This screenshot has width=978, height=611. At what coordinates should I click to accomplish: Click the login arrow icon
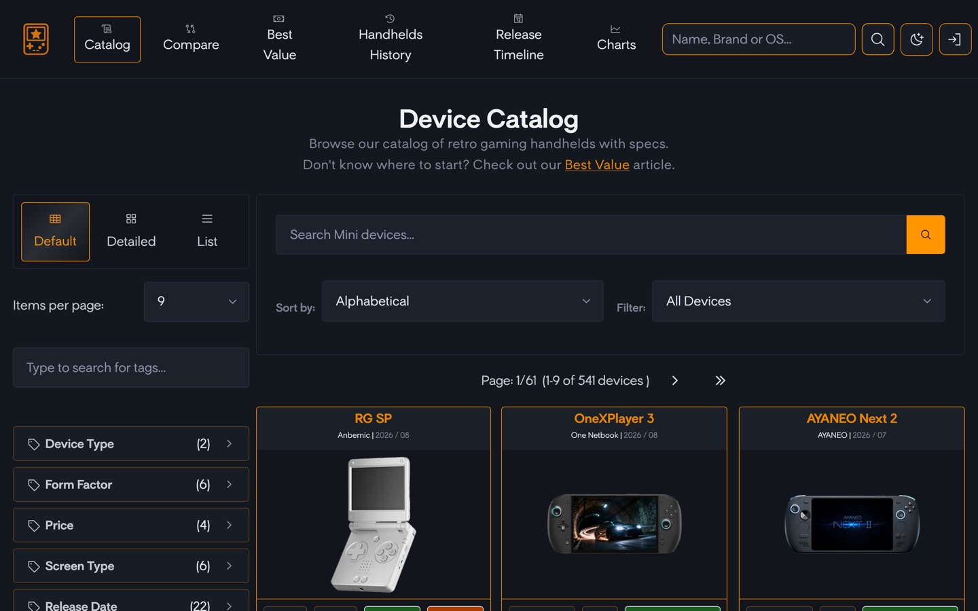pyautogui.click(x=955, y=39)
